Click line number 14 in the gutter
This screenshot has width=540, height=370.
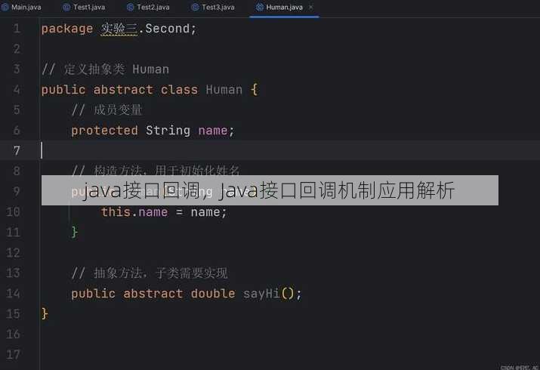(13, 294)
